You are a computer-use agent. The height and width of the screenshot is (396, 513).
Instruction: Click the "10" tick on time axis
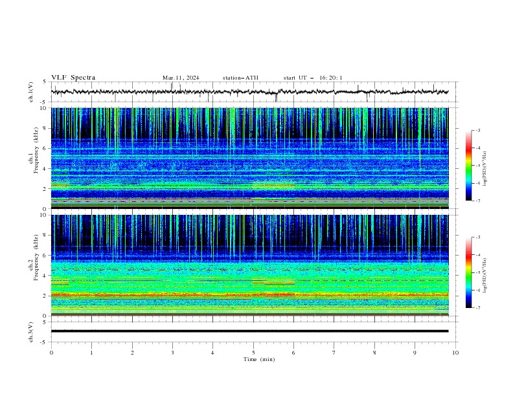455,353
